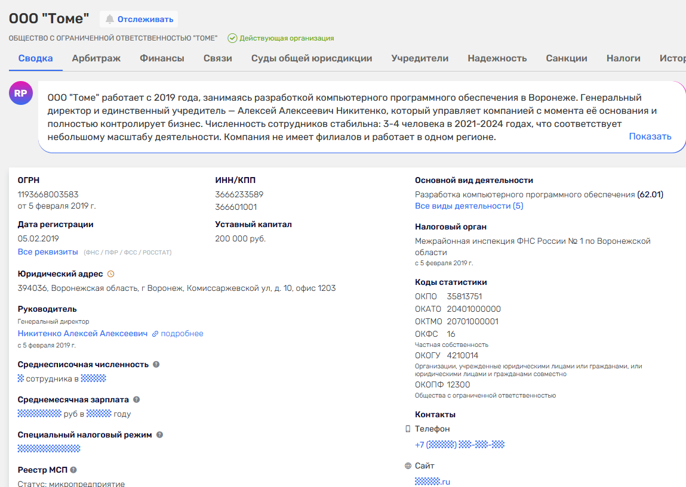Open Все реквизиты details
686x487 pixels.
click(48, 252)
